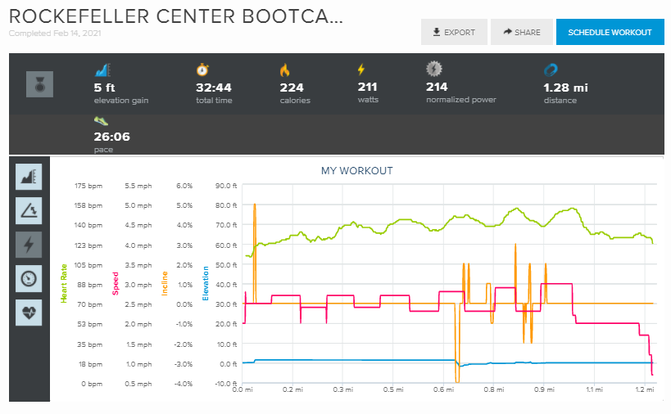The height and width of the screenshot is (414, 671).
Task: Click the blue 'Elevation' axis label
Action: pos(206,284)
